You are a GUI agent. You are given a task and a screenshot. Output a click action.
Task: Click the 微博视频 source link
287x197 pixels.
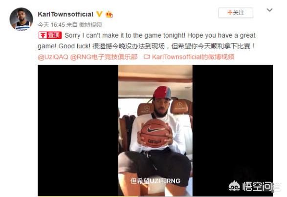coord(90,25)
